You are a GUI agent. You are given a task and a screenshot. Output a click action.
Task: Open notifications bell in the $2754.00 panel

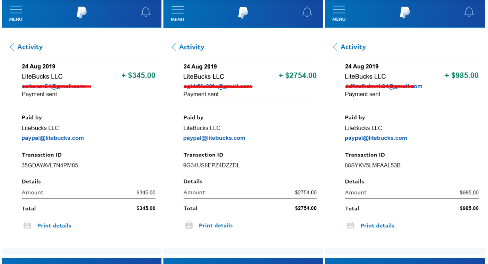coord(307,12)
